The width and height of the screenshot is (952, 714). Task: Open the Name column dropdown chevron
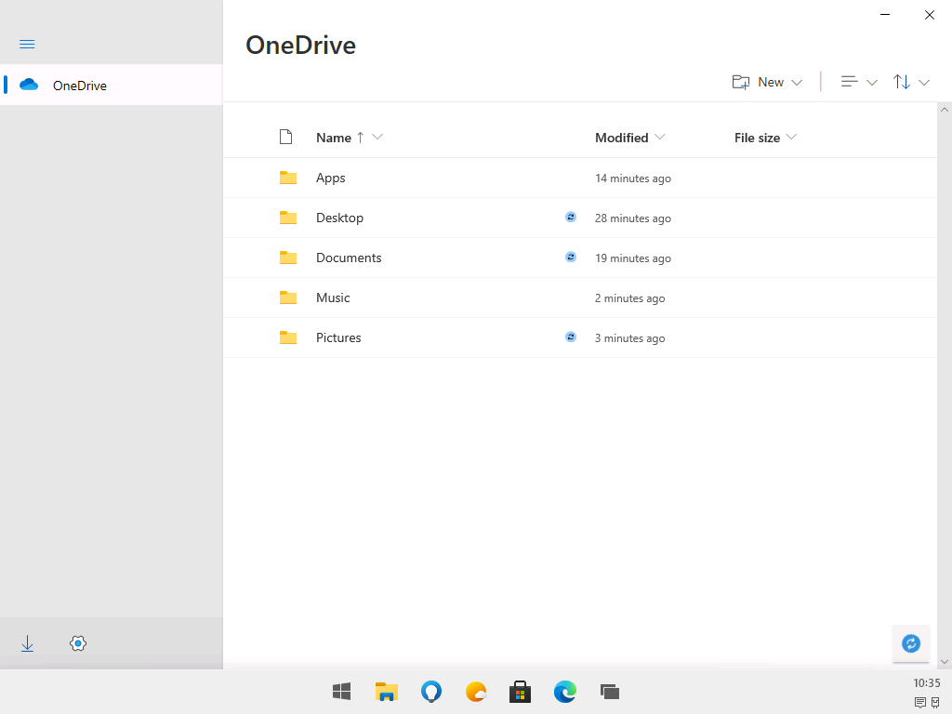coord(377,138)
